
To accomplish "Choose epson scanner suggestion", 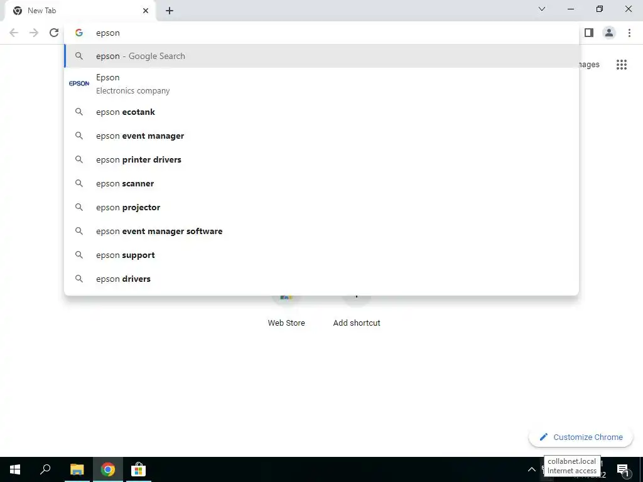I will click(321, 183).
